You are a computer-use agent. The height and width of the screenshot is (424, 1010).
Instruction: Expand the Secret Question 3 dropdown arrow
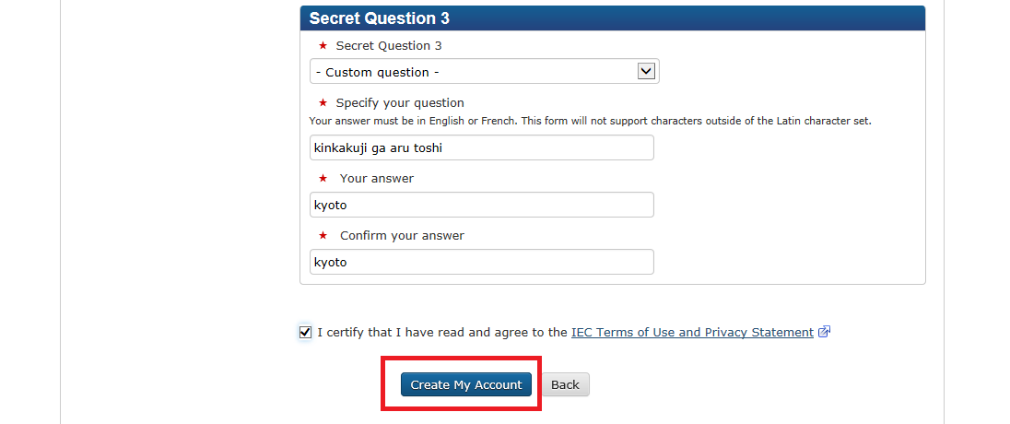point(646,71)
